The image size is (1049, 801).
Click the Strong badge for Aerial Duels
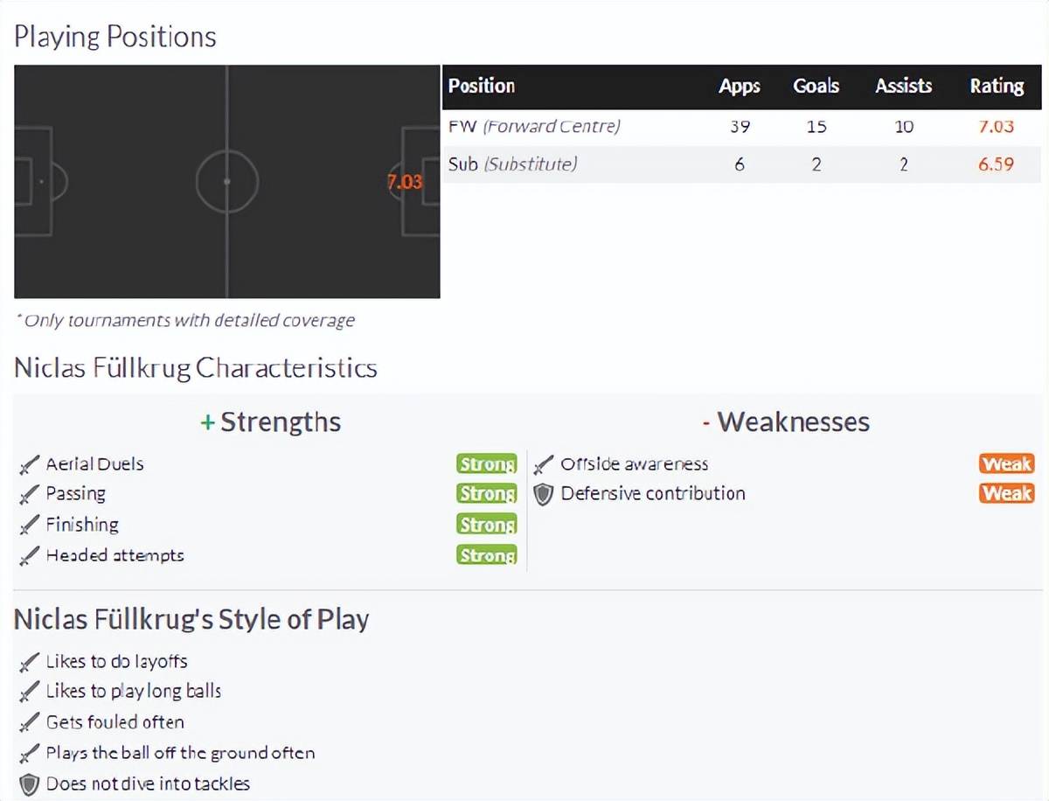487,464
